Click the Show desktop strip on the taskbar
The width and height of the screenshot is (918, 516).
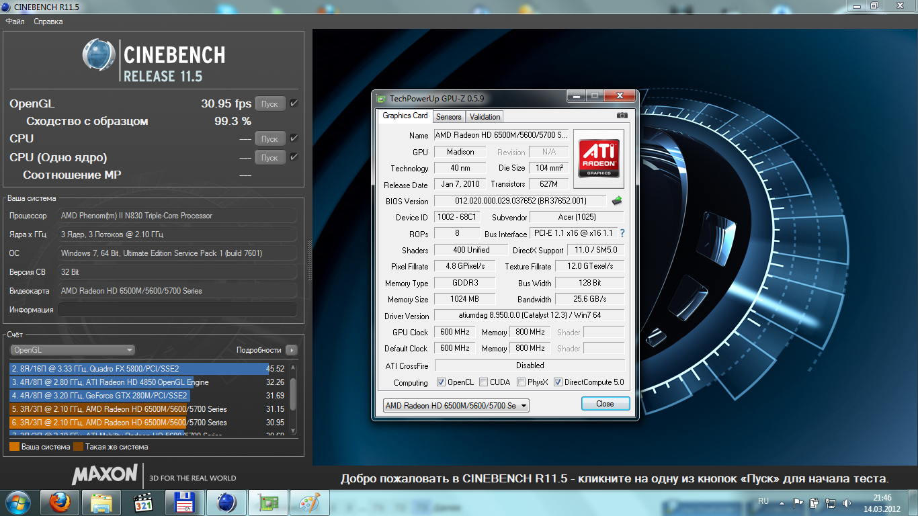pyautogui.click(x=913, y=503)
